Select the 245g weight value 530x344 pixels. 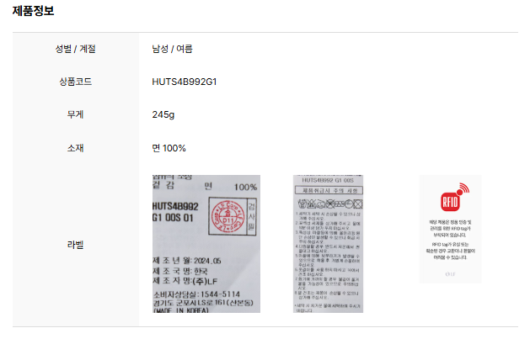click(x=163, y=114)
